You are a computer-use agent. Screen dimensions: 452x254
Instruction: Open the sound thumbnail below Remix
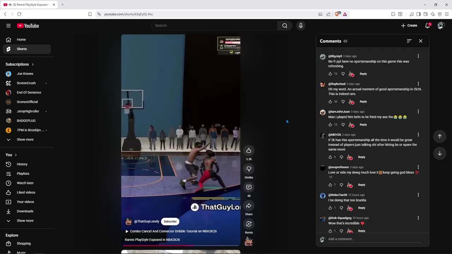tap(249, 242)
